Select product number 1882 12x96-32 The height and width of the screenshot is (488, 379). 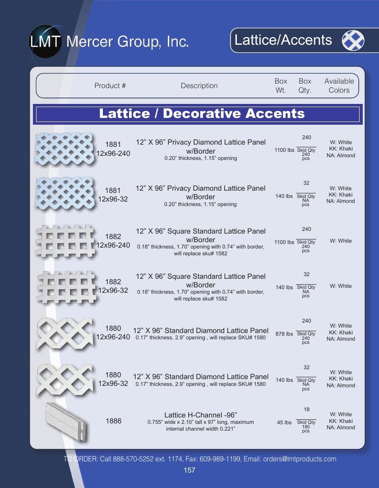tap(113, 286)
